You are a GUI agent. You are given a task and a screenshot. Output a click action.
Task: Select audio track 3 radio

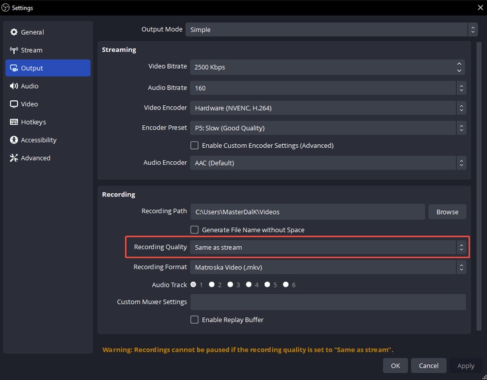pos(230,285)
